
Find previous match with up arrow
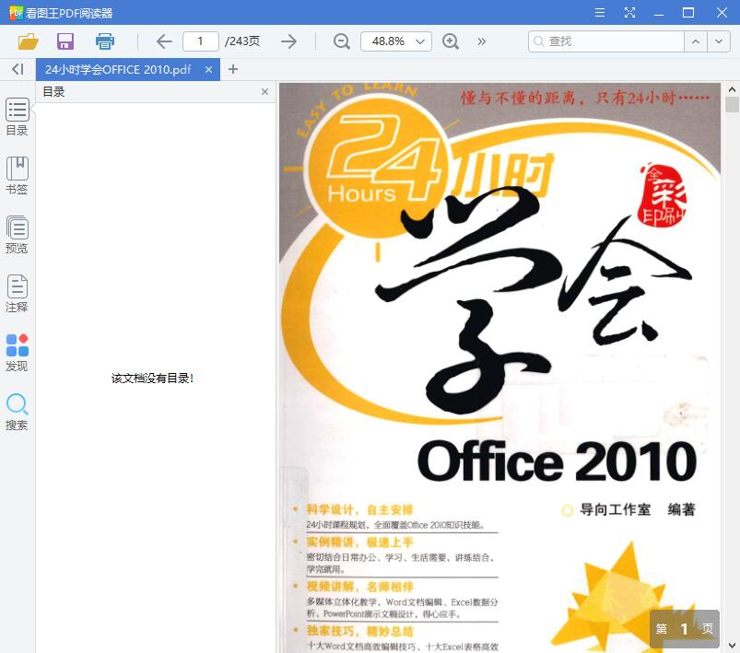pos(696,41)
